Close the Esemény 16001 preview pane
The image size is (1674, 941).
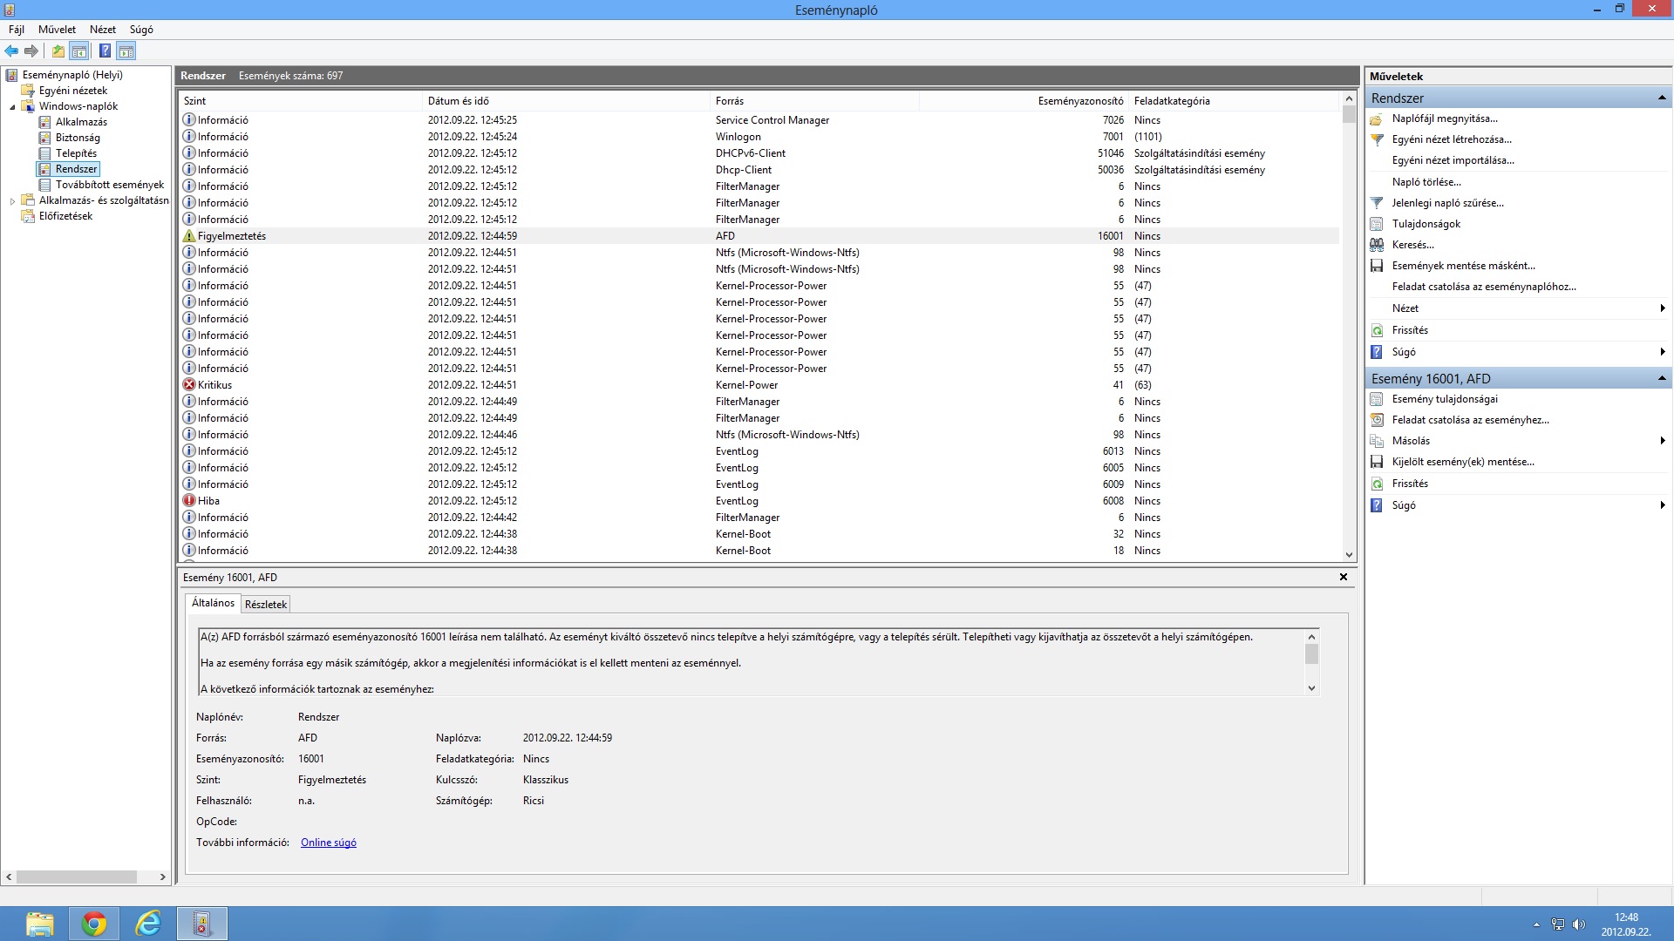click(x=1343, y=577)
